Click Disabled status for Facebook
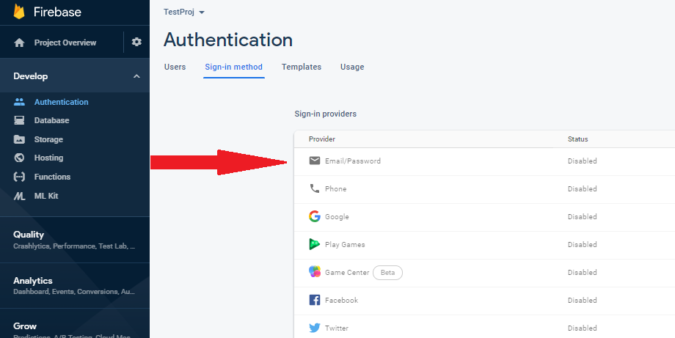Image resolution: width=675 pixels, height=338 pixels. (582, 300)
